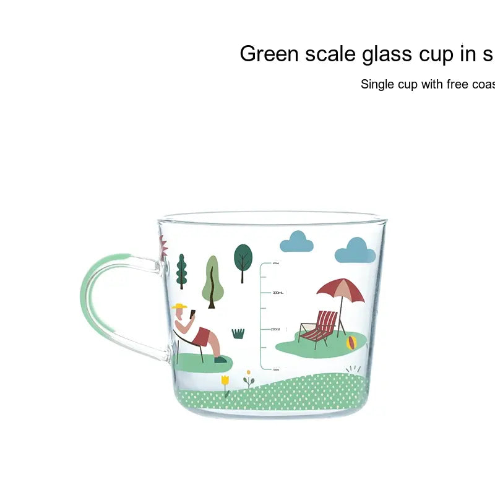Click the striped red deck chair
This screenshot has height=495, width=495.
tap(317, 330)
